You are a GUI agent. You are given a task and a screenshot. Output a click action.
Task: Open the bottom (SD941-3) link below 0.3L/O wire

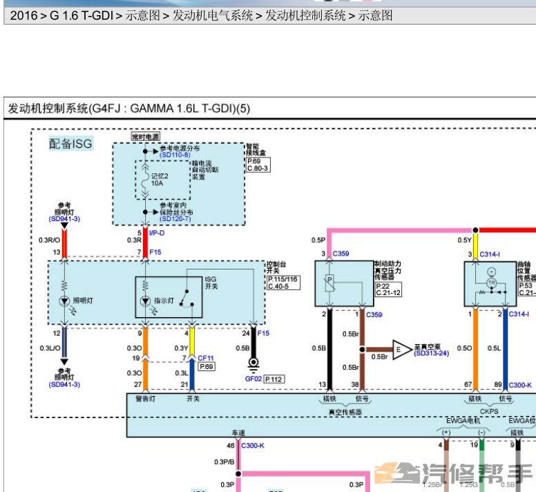coord(64,385)
